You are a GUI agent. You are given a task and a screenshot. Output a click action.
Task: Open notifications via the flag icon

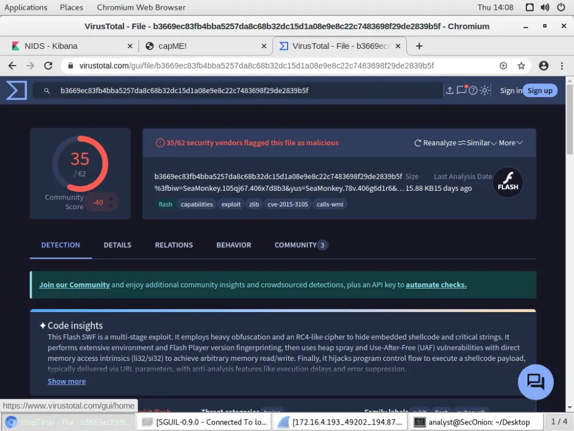coord(461,90)
